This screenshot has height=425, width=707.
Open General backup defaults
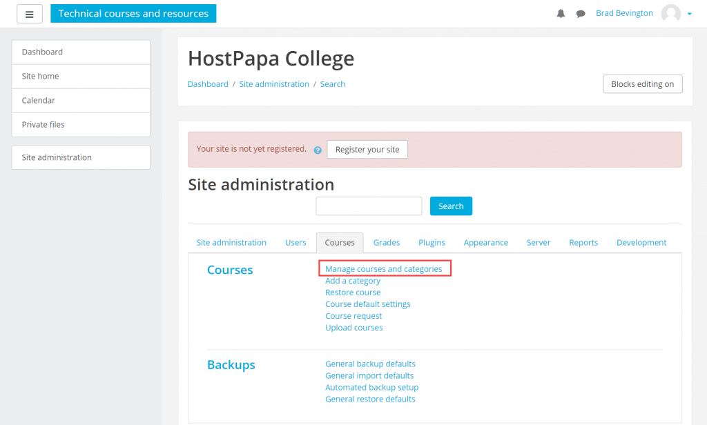pos(370,364)
